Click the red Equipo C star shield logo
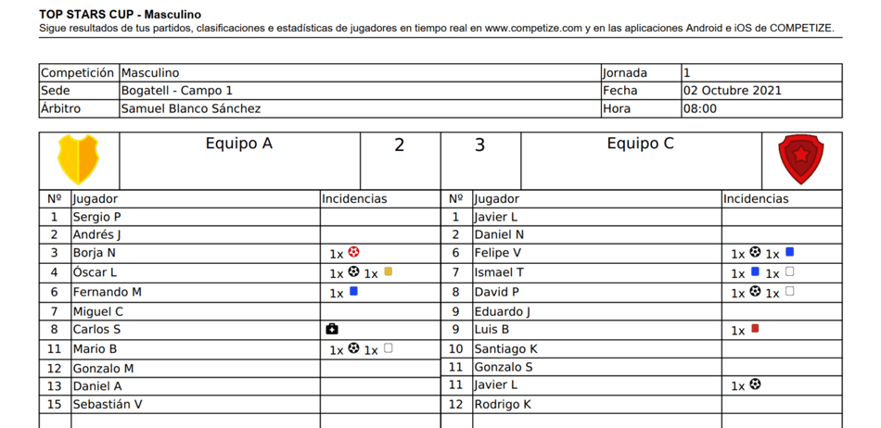The width and height of the screenshot is (881, 428). point(800,159)
